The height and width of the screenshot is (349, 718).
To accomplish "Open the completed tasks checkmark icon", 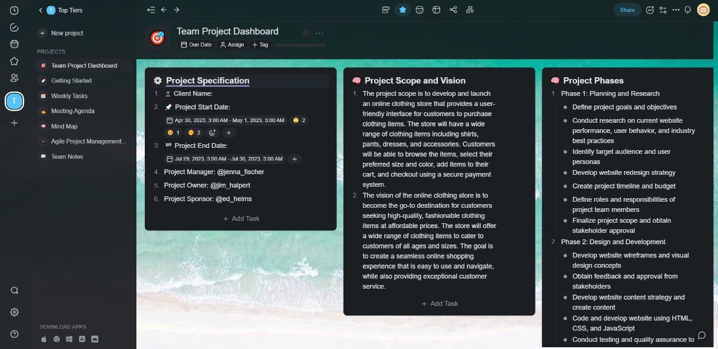I will [14, 27].
